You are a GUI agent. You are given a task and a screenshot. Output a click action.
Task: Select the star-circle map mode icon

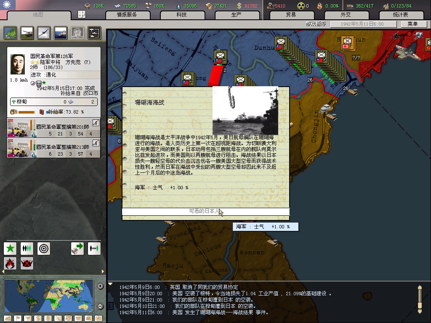point(98,318)
